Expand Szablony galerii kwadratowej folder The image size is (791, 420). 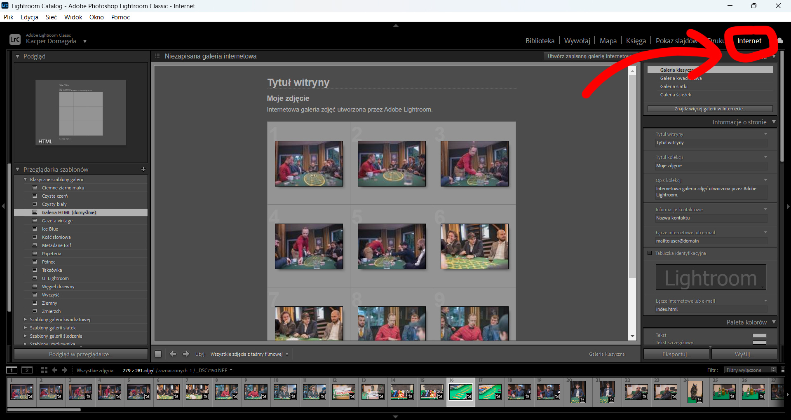click(26, 320)
